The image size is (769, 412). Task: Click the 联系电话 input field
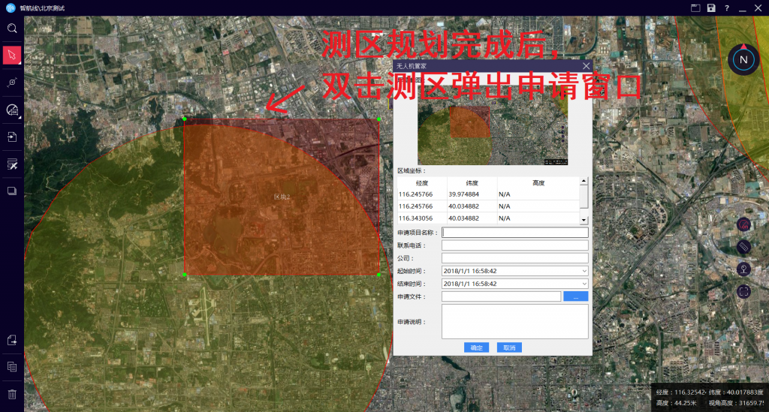(x=515, y=245)
